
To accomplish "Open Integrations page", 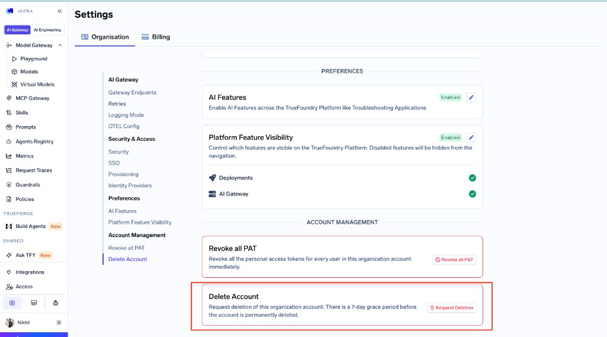I will [30, 272].
